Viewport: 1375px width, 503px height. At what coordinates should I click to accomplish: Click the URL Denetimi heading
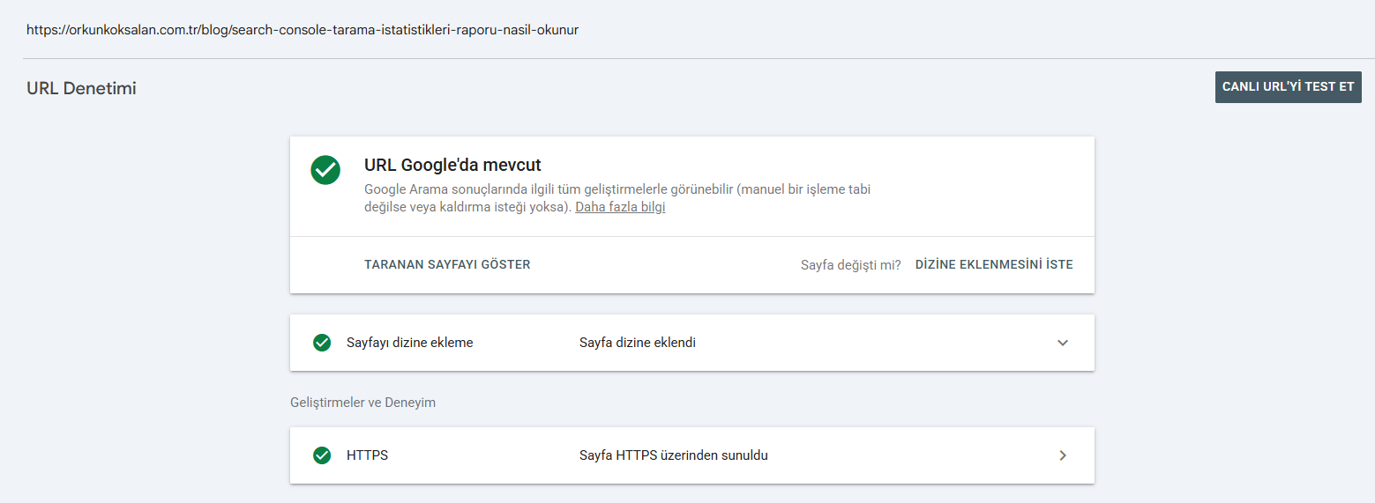click(x=81, y=88)
